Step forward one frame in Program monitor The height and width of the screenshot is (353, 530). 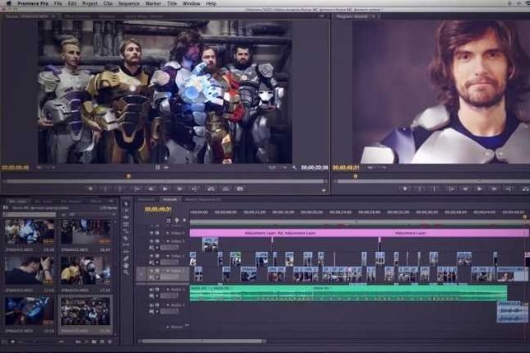tap(494, 188)
